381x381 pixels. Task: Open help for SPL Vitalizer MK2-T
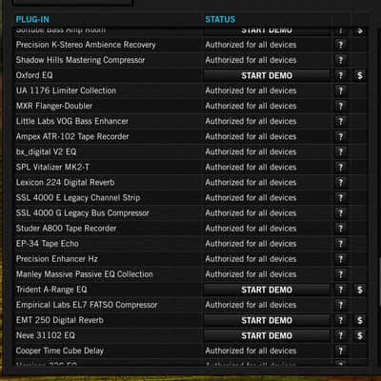[340, 168]
